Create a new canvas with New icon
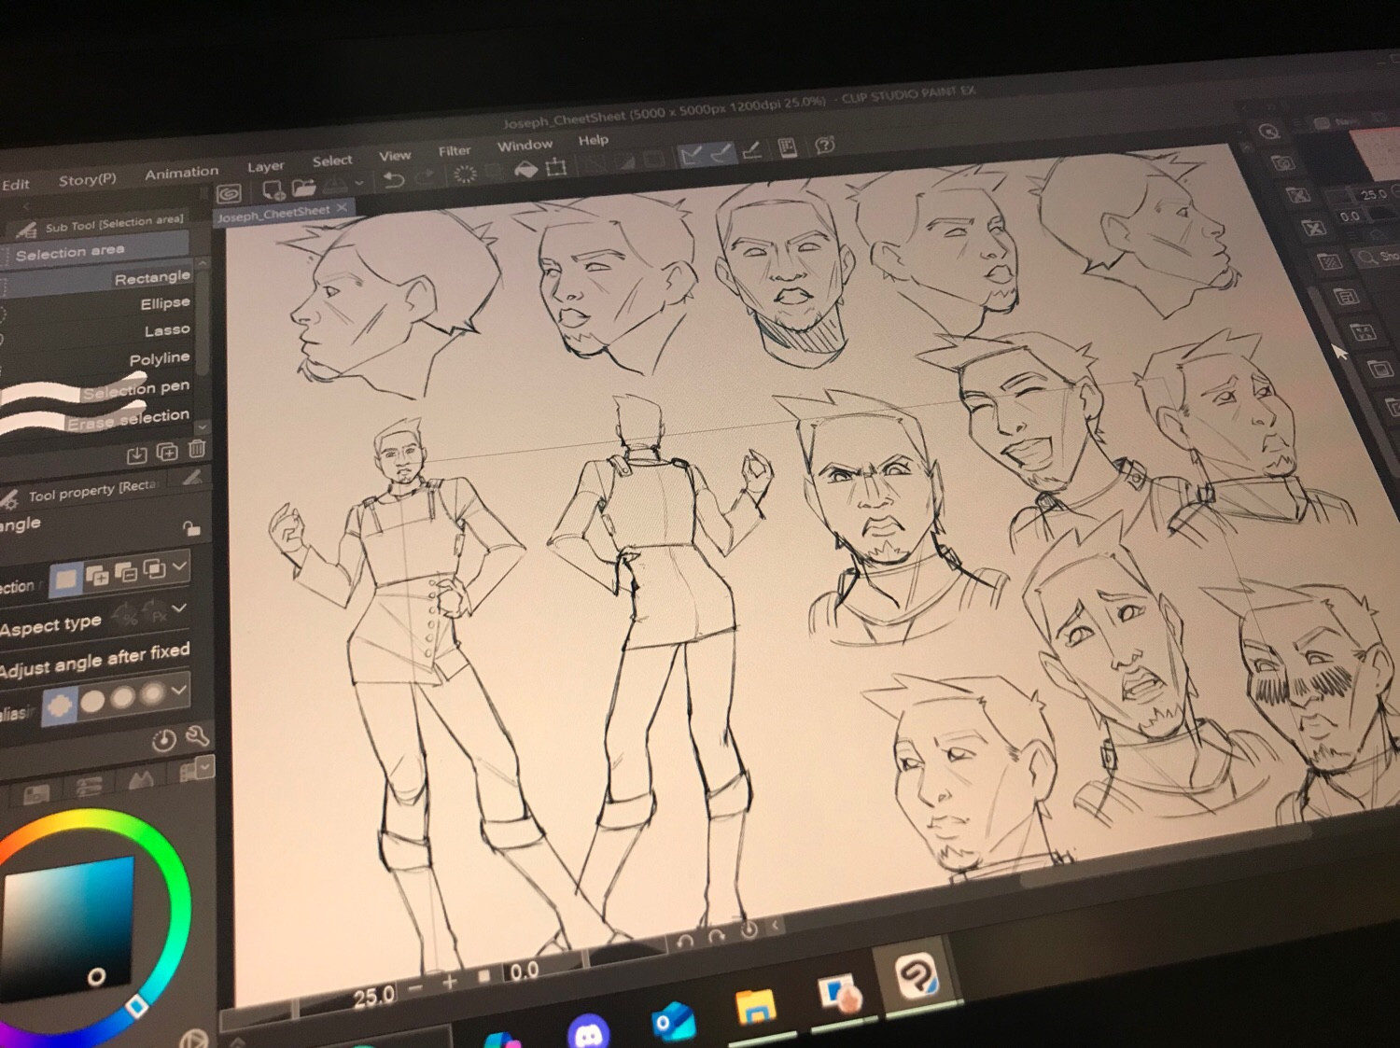Viewport: 1400px width, 1048px height. 273,189
